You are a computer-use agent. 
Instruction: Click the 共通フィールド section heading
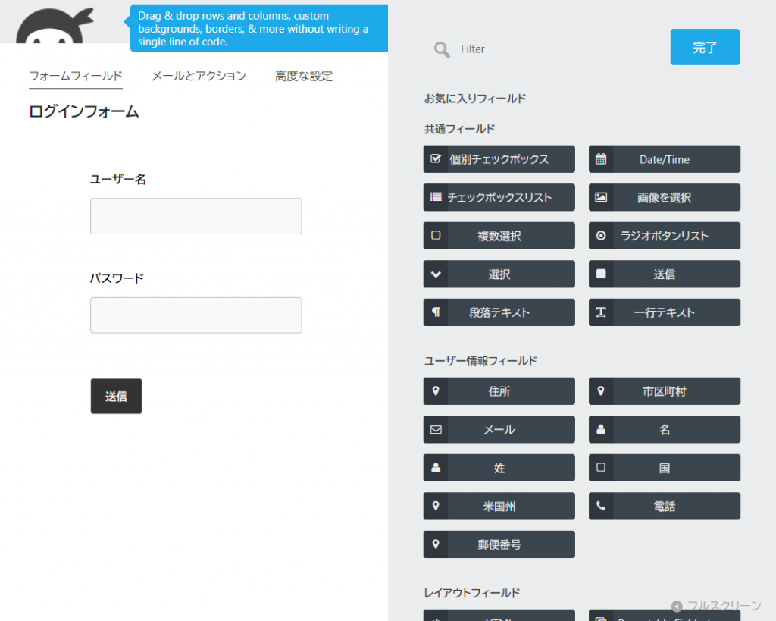pyautogui.click(x=459, y=129)
